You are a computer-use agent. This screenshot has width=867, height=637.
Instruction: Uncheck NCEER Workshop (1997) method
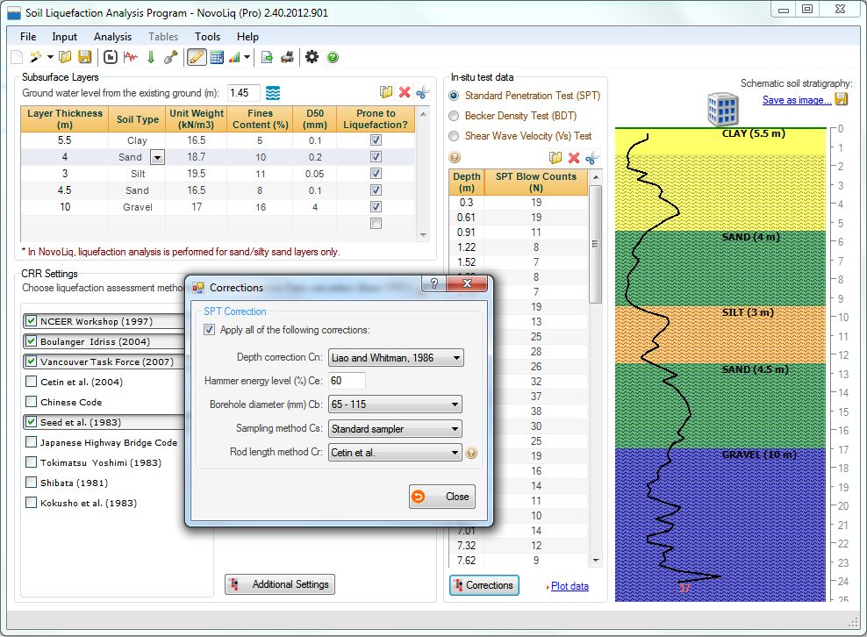point(32,321)
